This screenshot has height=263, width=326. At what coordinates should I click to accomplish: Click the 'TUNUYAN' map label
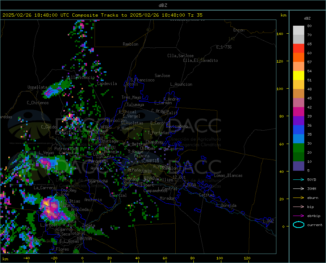[x=84, y=239]
